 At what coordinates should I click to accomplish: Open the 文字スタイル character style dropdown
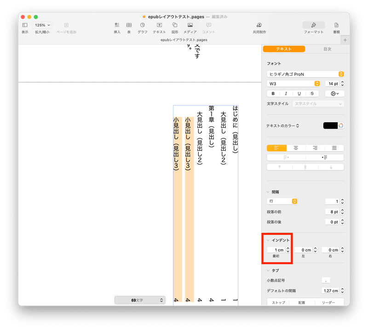click(x=318, y=104)
